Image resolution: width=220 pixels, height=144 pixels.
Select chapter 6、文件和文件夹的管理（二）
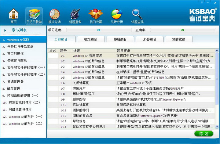point(23,74)
